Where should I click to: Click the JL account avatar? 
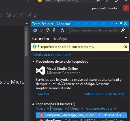pyautogui.click(x=126, y=8)
